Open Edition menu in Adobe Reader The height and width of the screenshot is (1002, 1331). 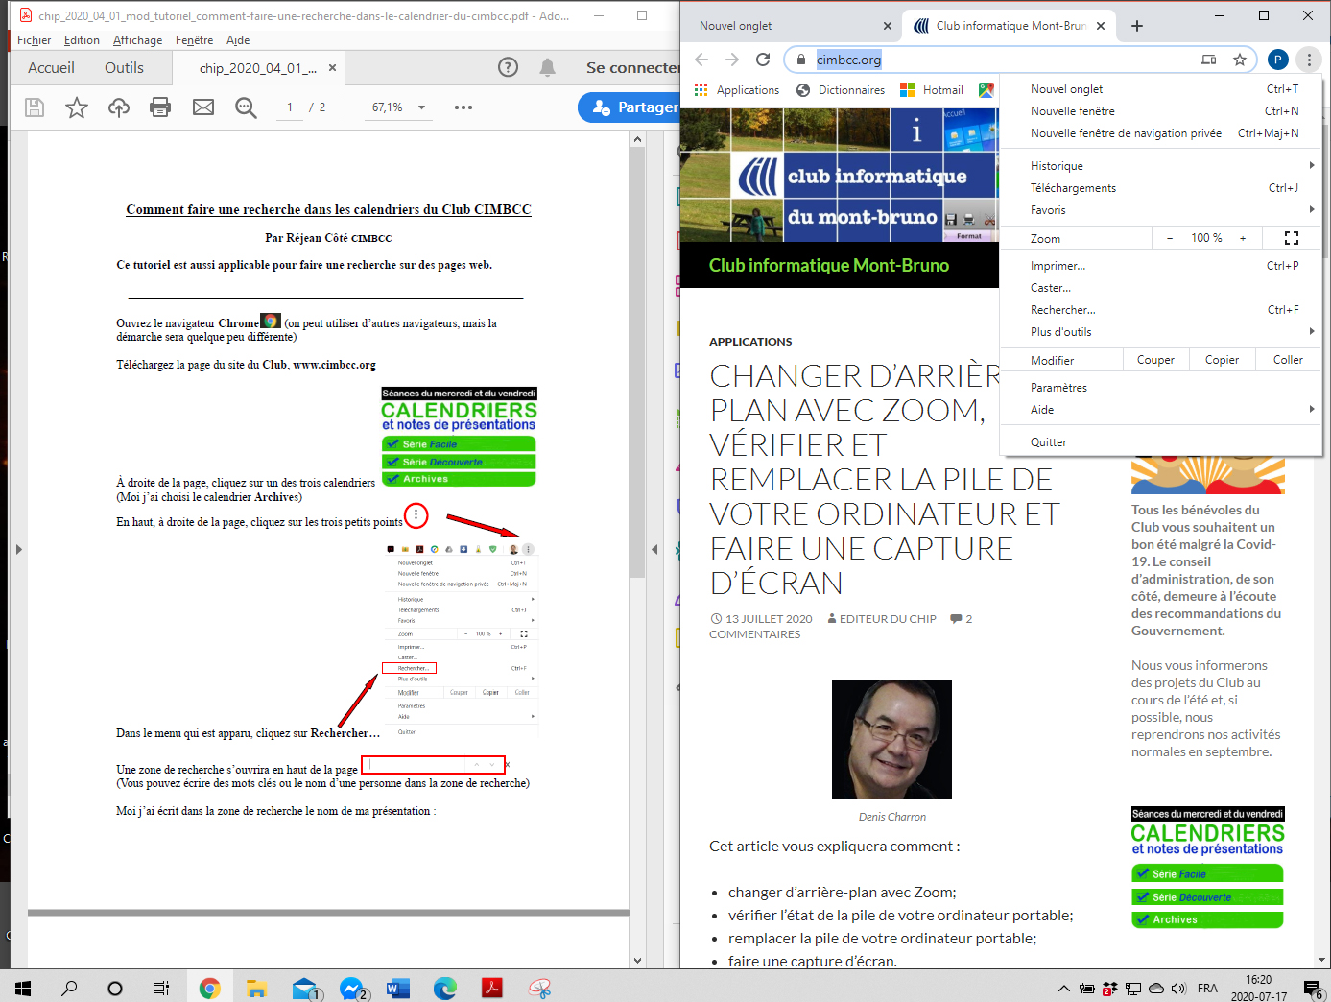point(82,40)
